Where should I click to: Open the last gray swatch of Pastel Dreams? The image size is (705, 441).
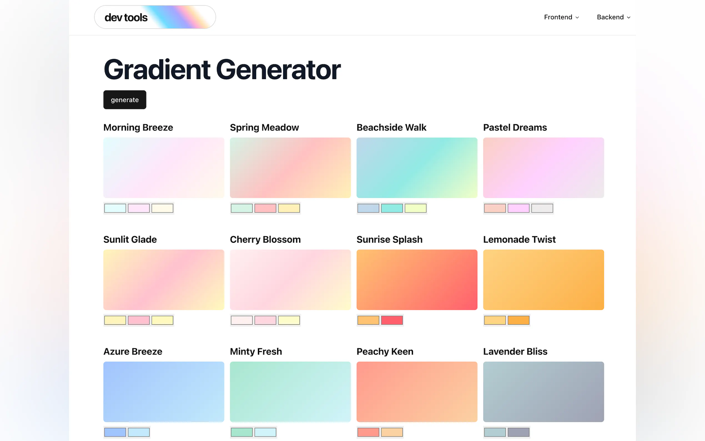(x=542, y=208)
